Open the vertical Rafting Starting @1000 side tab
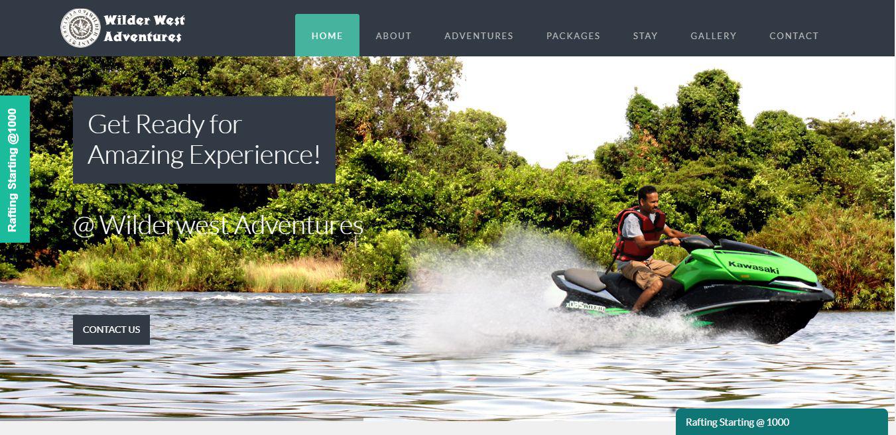This screenshot has height=435, width=896. coord(15,169)
